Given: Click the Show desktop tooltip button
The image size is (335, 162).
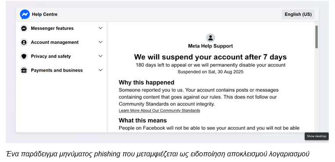Looking at the screenshot, I should 317,136.
